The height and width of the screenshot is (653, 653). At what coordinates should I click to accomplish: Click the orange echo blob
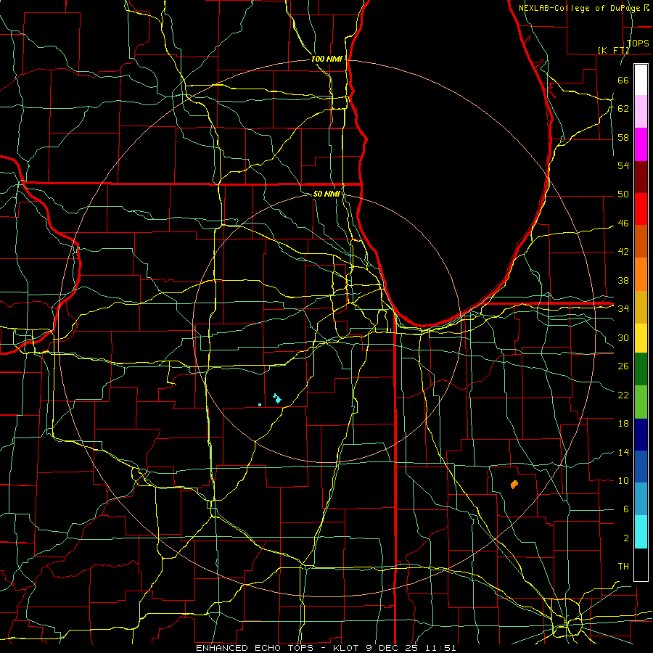[514, 484]
